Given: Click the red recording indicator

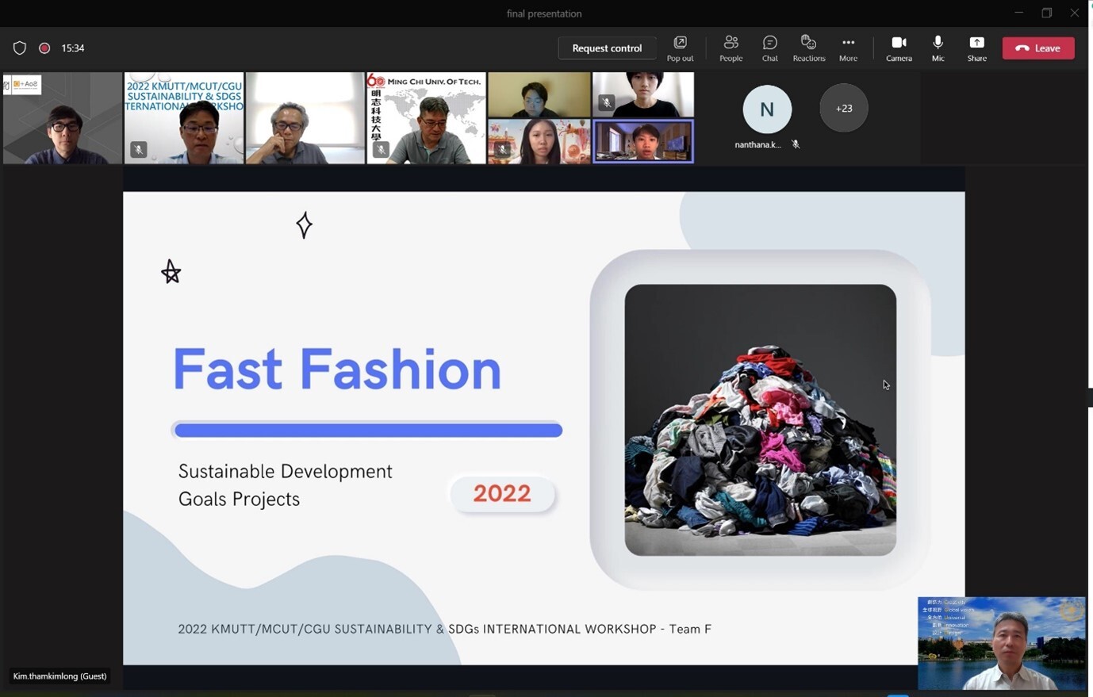Looking at the screenshot, I should pos(44,48).
